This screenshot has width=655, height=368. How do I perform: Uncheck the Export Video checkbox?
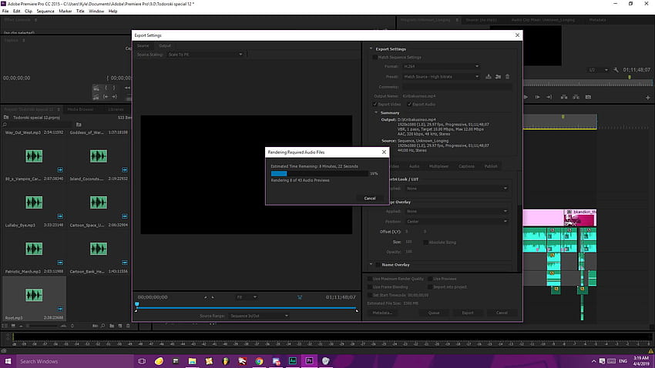point(375,104)
